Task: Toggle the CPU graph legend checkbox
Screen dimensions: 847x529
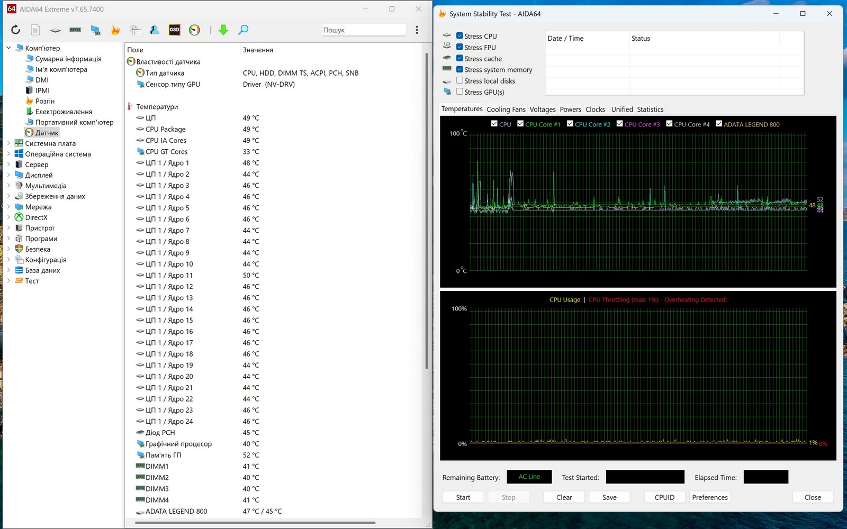Action: pos(494,124)
